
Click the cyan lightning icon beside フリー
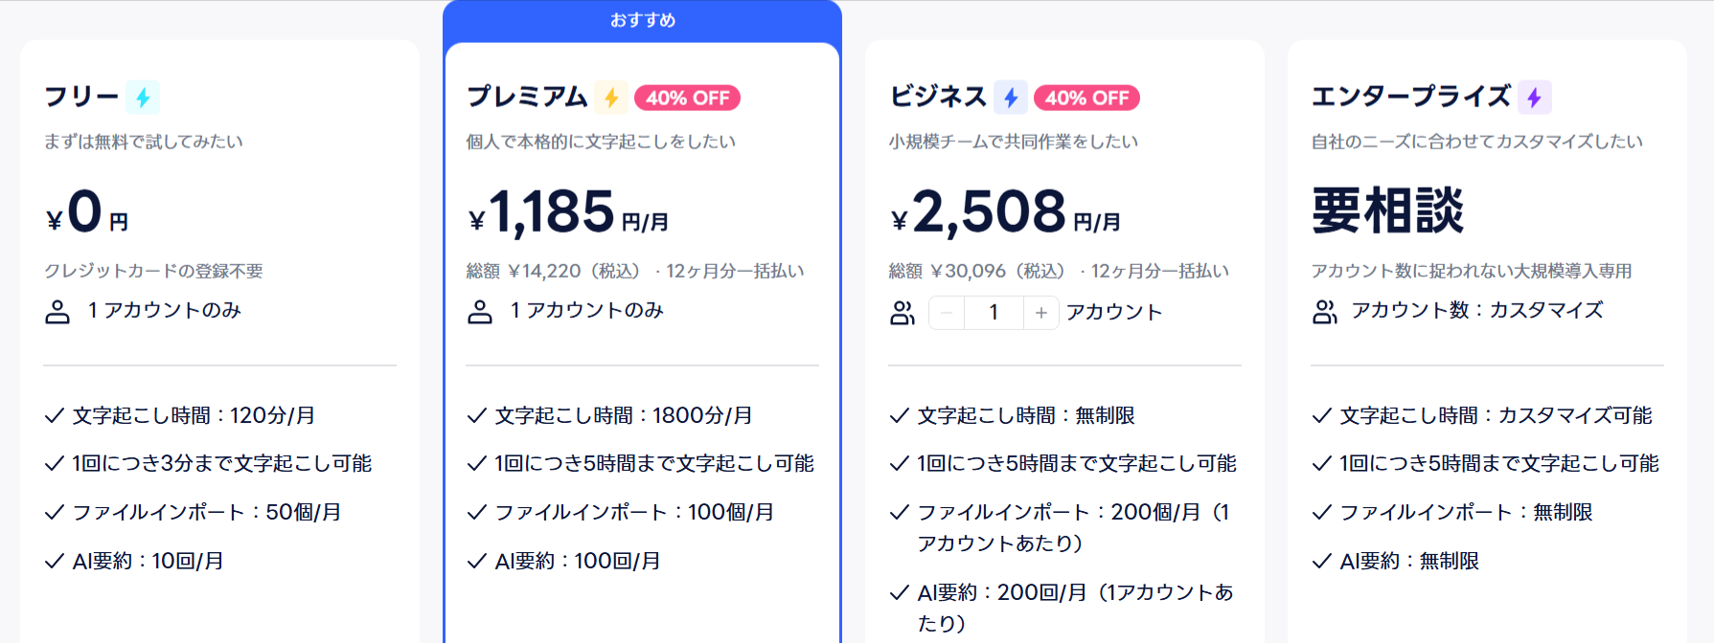tap(143, 97)
